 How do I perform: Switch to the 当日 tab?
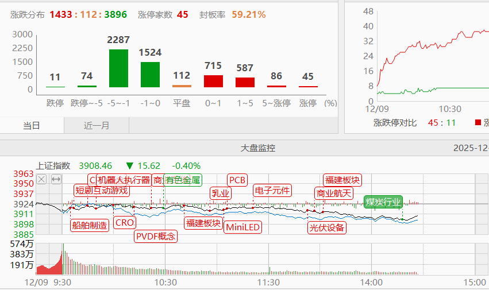32,125
